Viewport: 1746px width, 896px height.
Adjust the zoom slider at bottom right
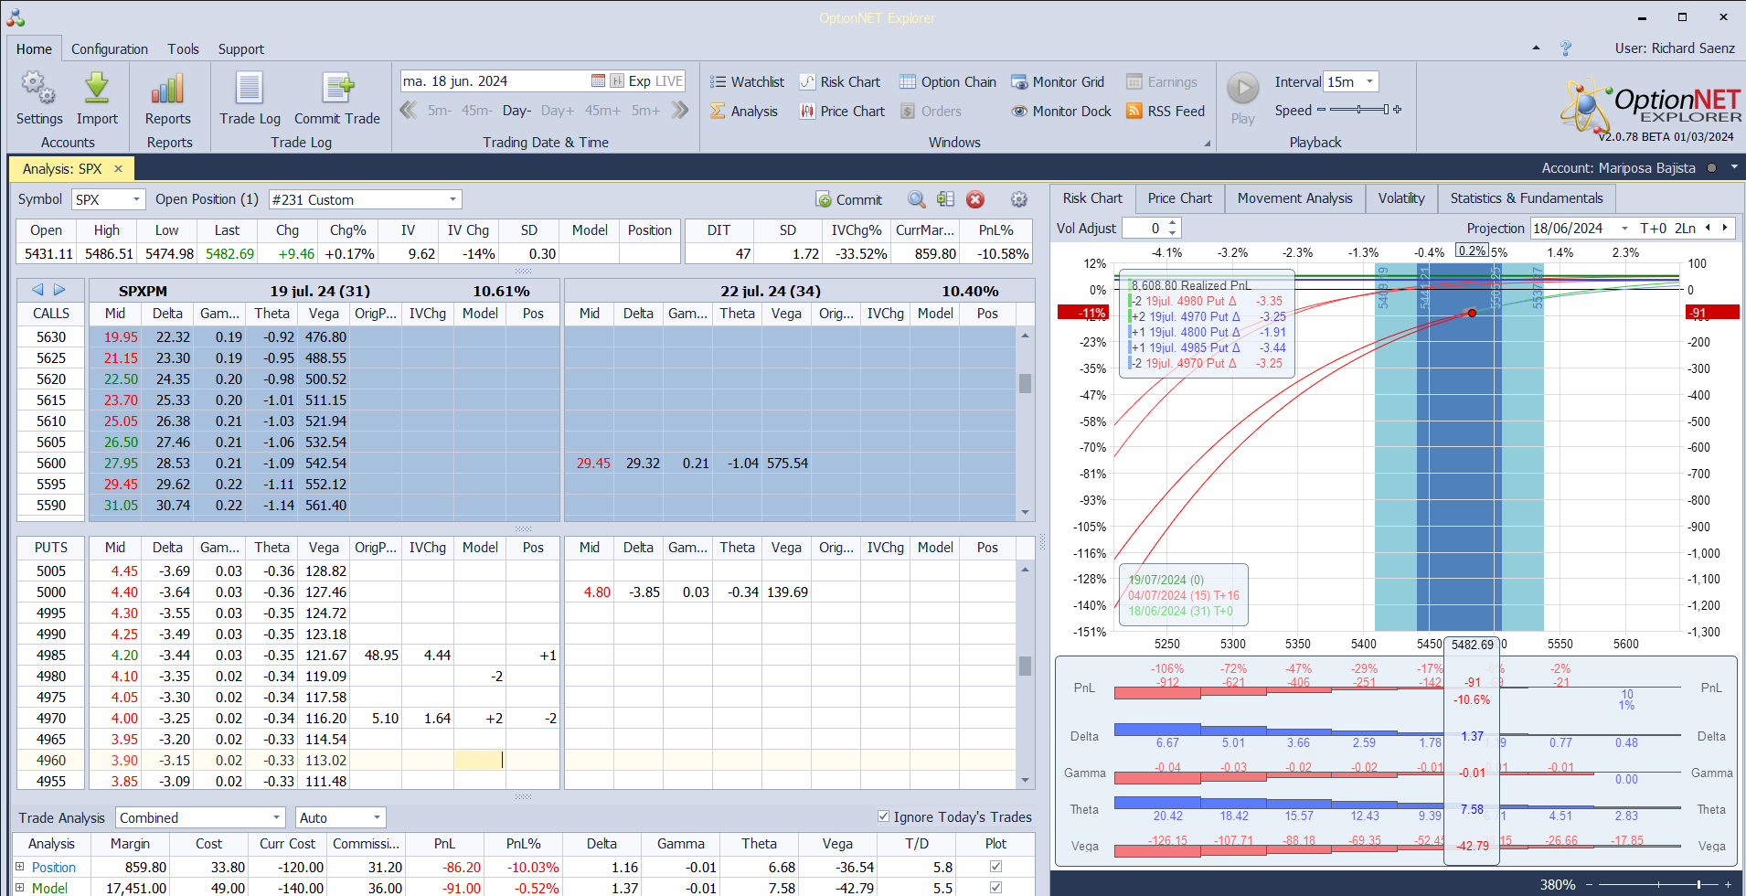(x=1698, y=884)
